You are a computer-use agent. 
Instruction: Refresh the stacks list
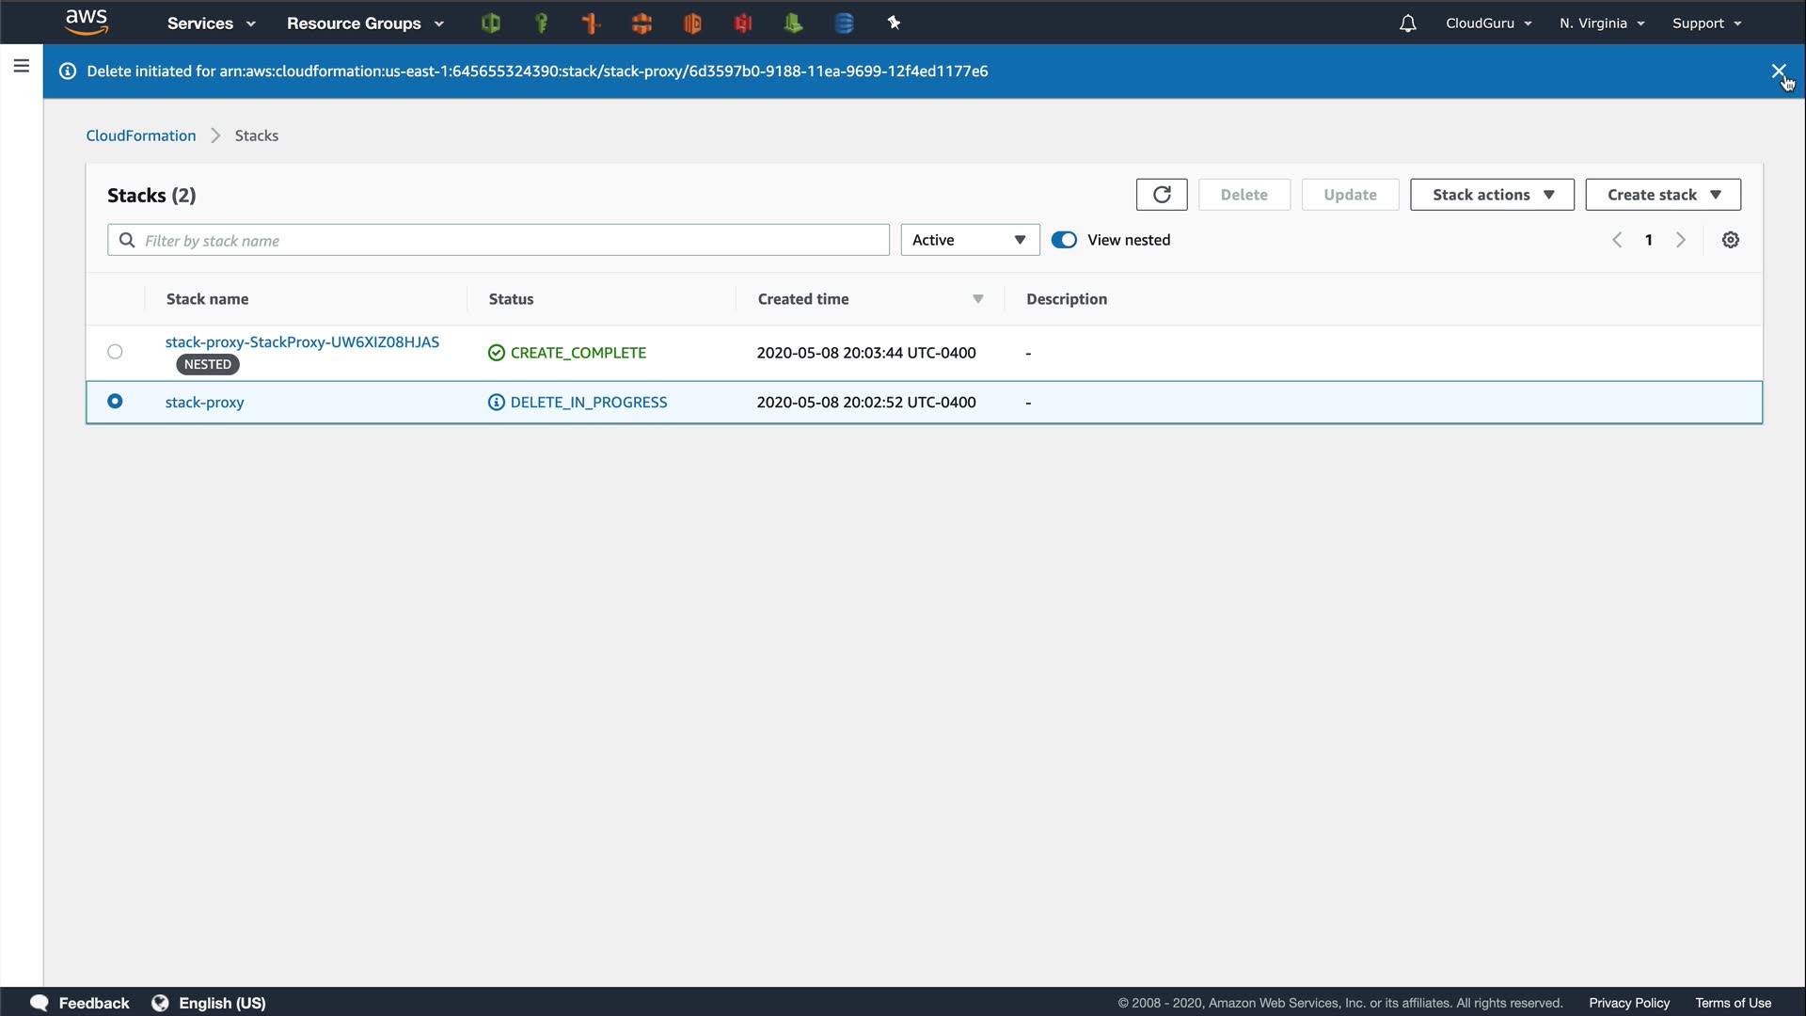pos(1162,195)
